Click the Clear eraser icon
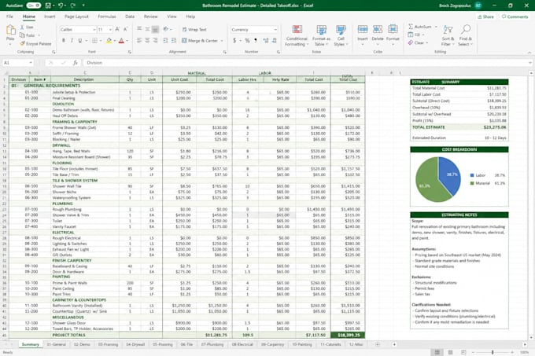This screenshot has width=535, height=356. tap(411, 43)
